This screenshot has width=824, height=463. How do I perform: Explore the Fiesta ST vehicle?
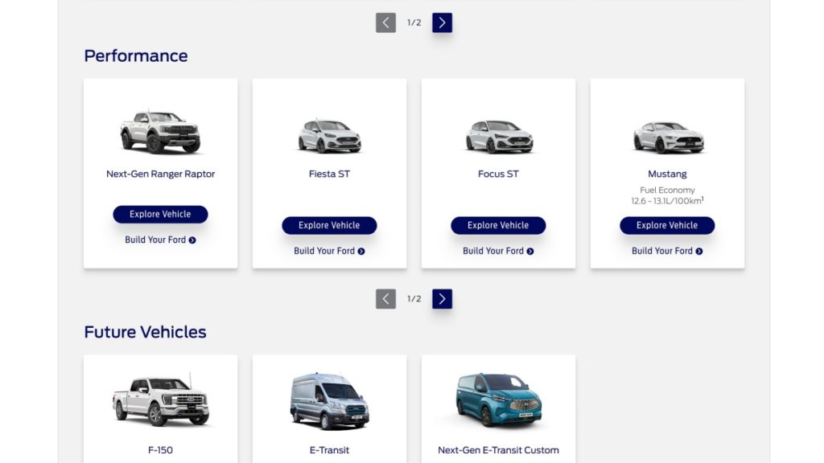pos(329,225)
